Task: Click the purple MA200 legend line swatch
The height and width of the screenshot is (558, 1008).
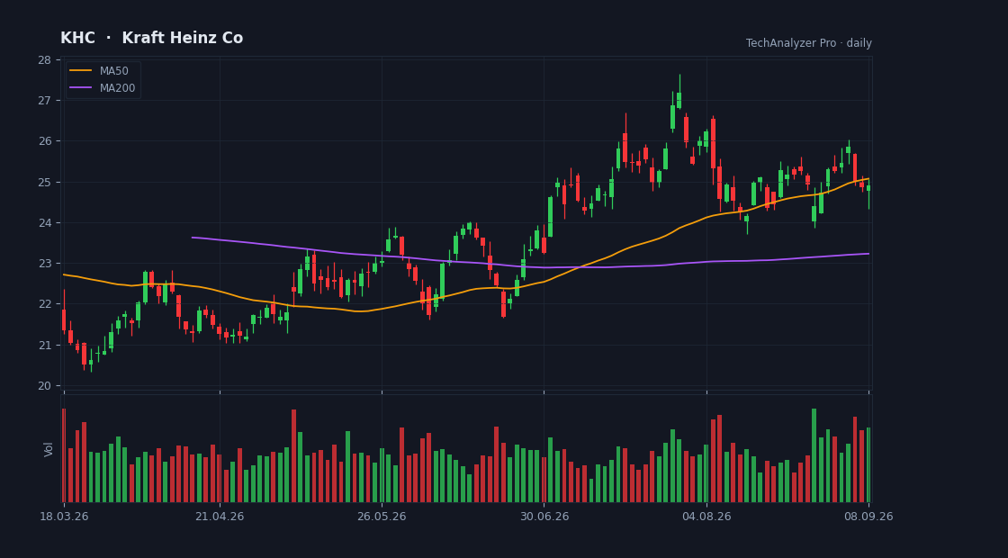Action: tap(80, 88)
